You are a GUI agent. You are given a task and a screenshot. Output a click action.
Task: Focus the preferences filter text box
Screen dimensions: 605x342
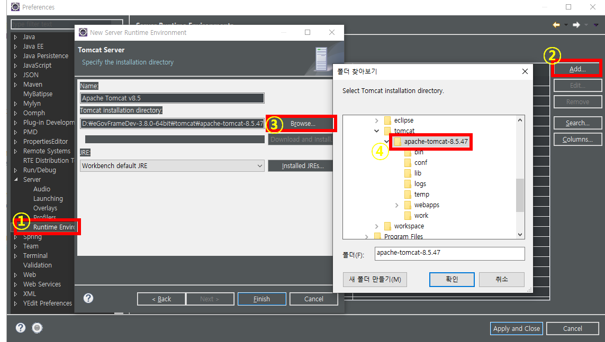[x=67, y=24]
